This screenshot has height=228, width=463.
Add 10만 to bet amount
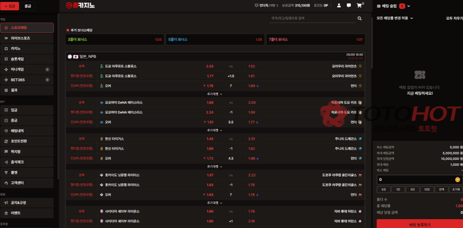[427, 189]
